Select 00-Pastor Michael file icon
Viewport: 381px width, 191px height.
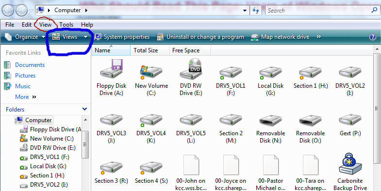(271, 165)
